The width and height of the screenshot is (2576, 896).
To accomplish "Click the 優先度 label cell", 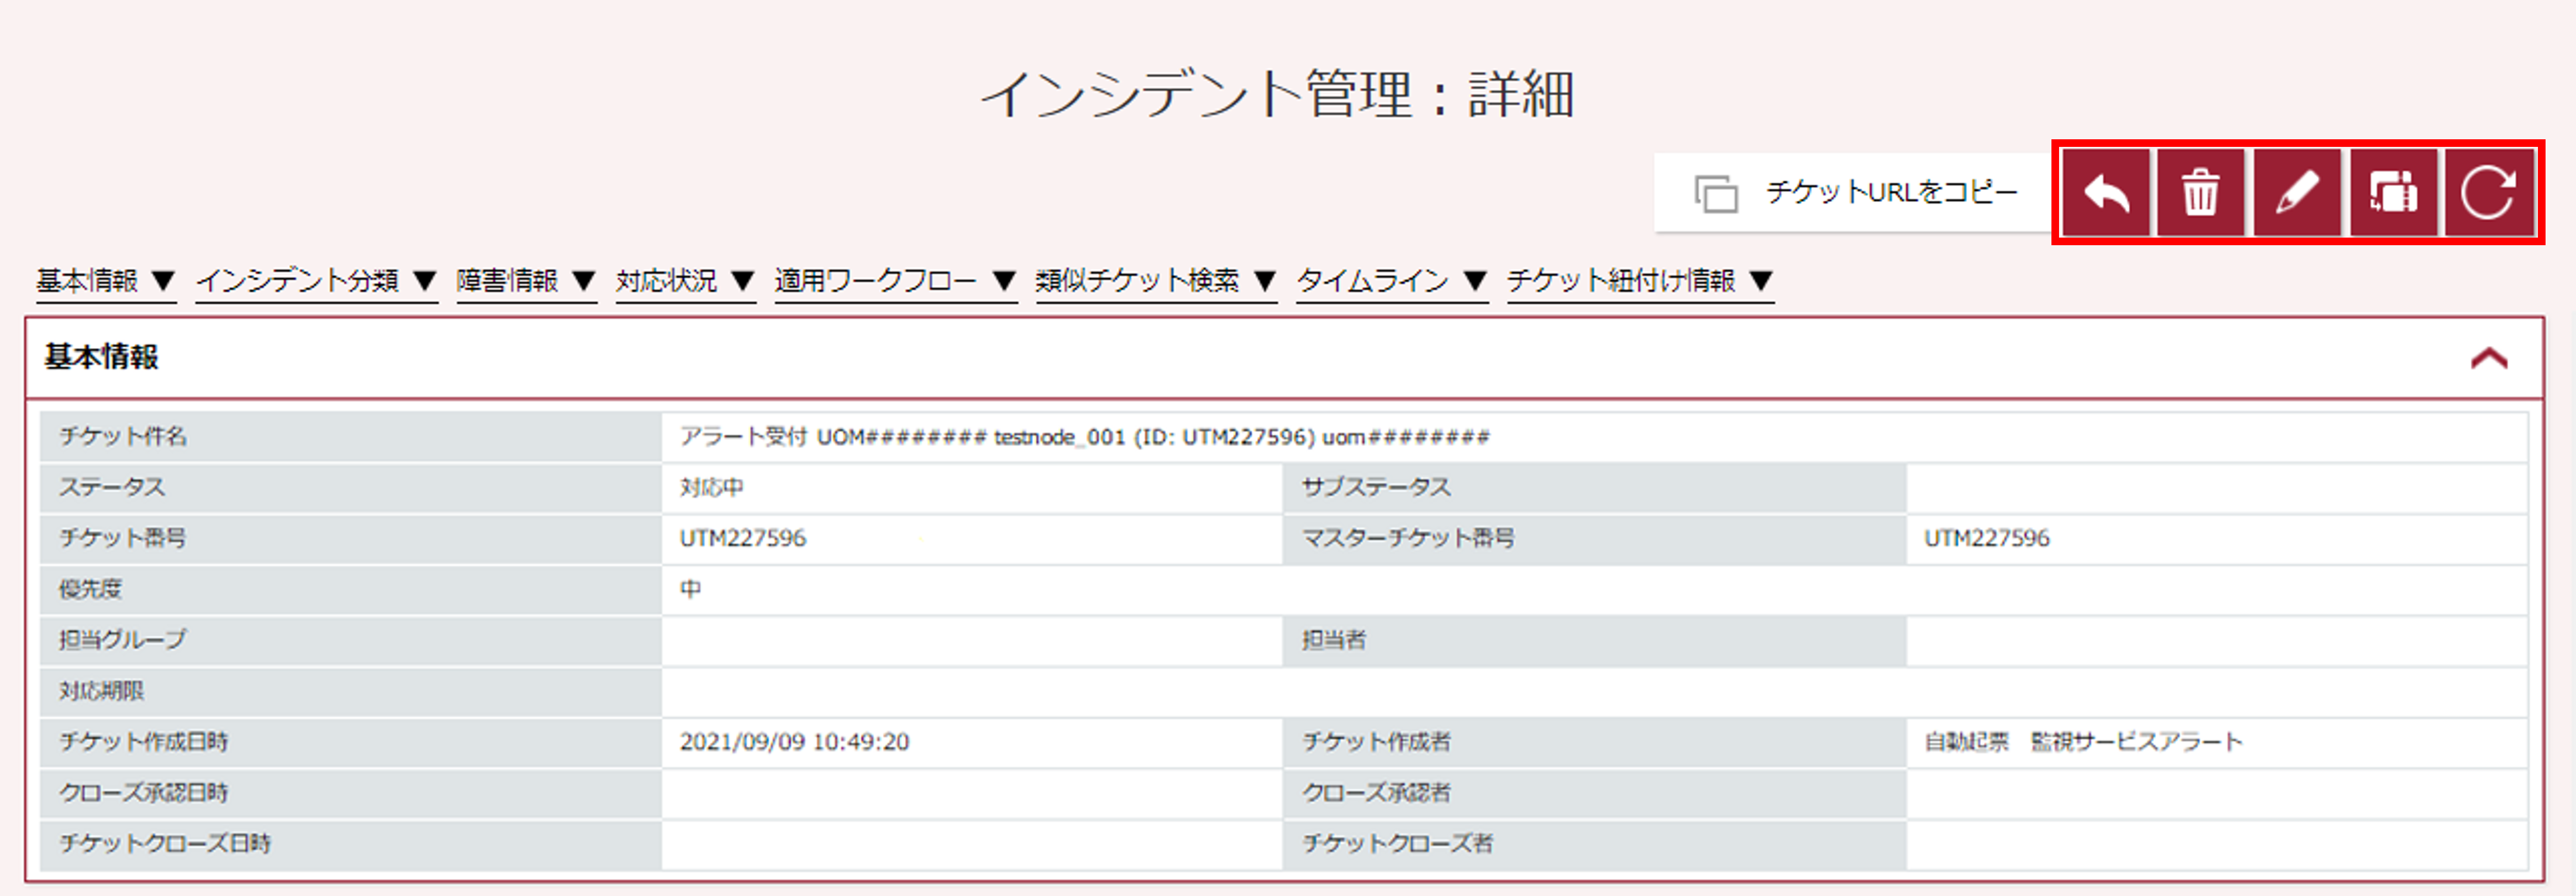I will (350, 590).
